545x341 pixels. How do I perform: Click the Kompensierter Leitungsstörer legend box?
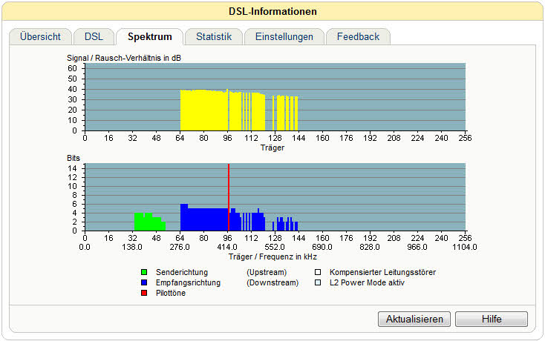[x=318, y=272]
